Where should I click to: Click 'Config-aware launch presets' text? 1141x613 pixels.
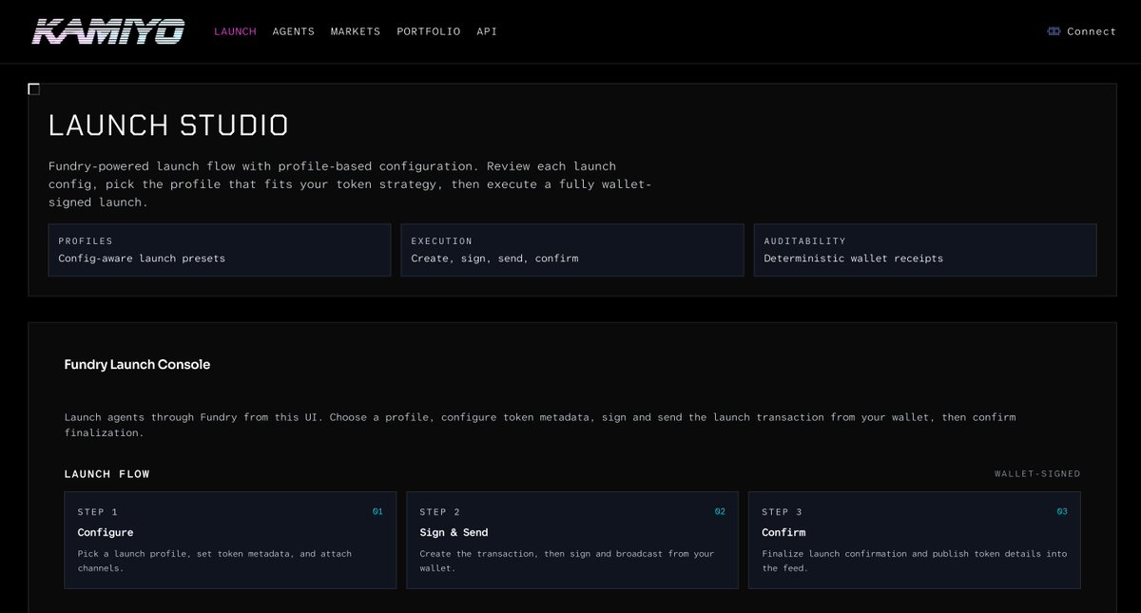[142, 259]
